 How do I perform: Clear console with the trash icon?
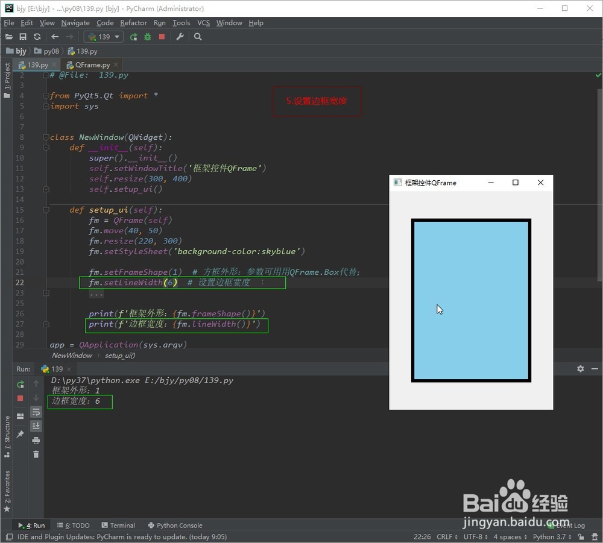click(x=36, y=454)
